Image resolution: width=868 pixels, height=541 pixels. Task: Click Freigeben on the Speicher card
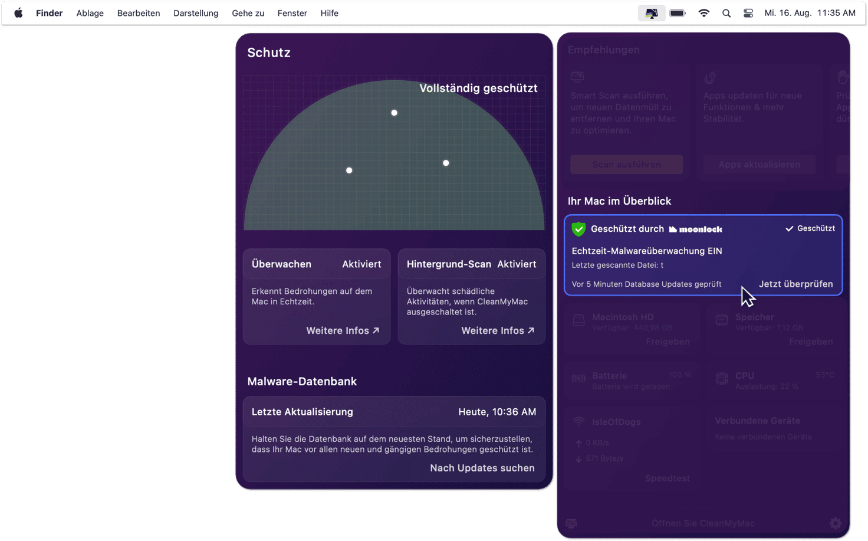[x=811, y=342]
